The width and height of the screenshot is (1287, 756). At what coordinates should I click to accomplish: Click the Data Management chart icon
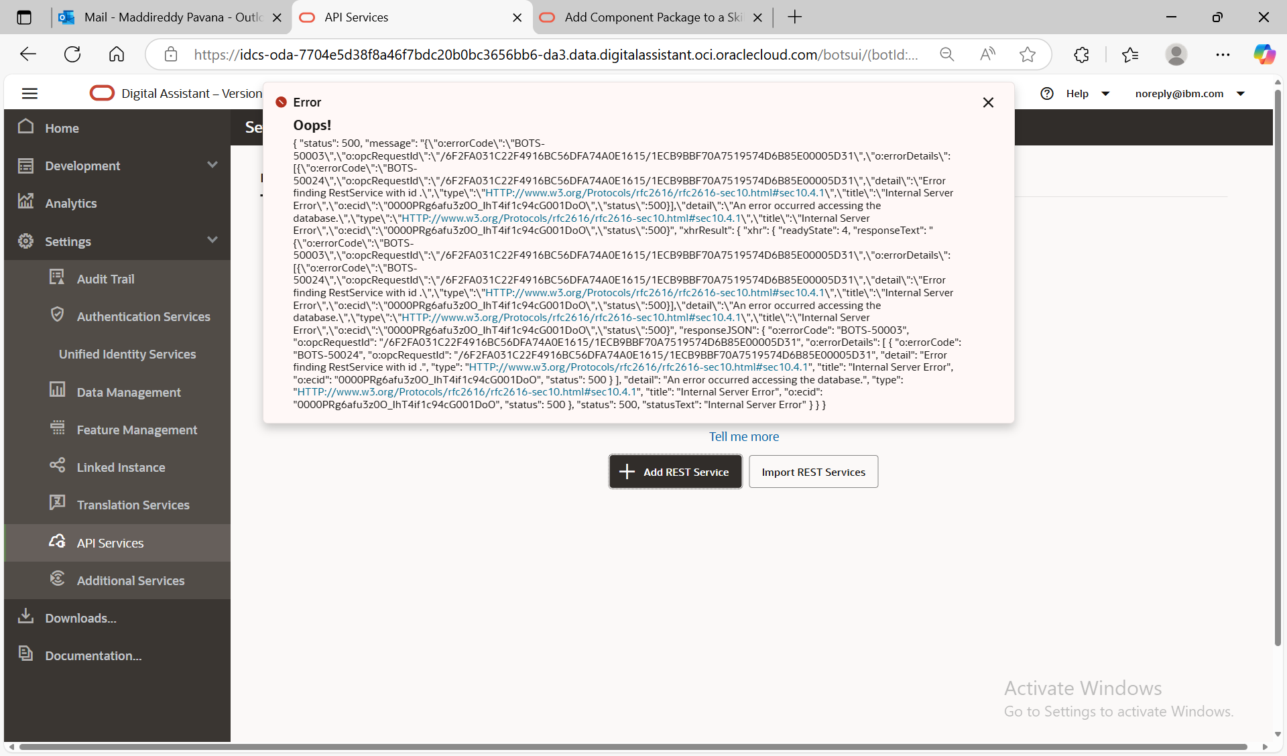57,390
